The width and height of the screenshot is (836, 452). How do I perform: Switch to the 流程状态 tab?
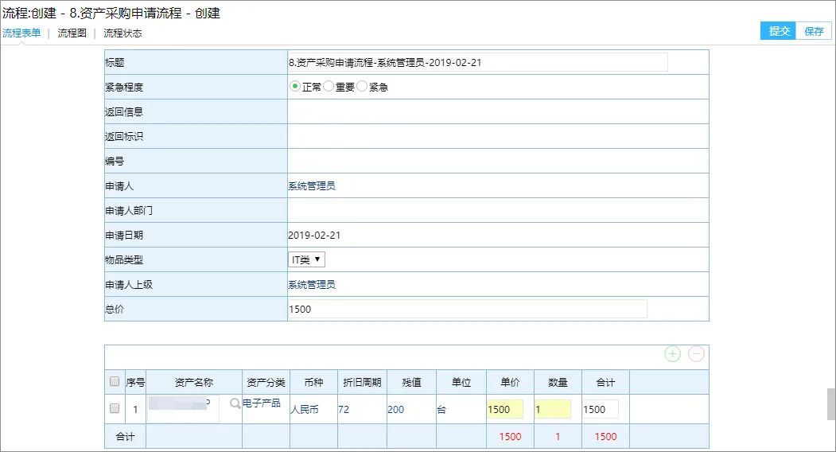pyautogui.click(x=122, y=33)
